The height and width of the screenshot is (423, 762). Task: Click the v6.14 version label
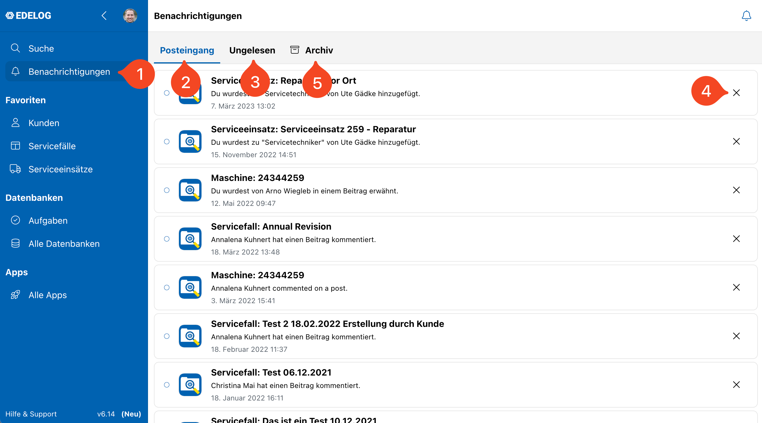pyautogui.click(x=106, y=414)
